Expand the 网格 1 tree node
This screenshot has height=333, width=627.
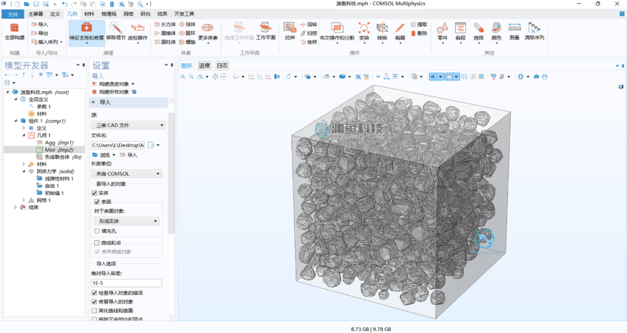tap(24, 200)
